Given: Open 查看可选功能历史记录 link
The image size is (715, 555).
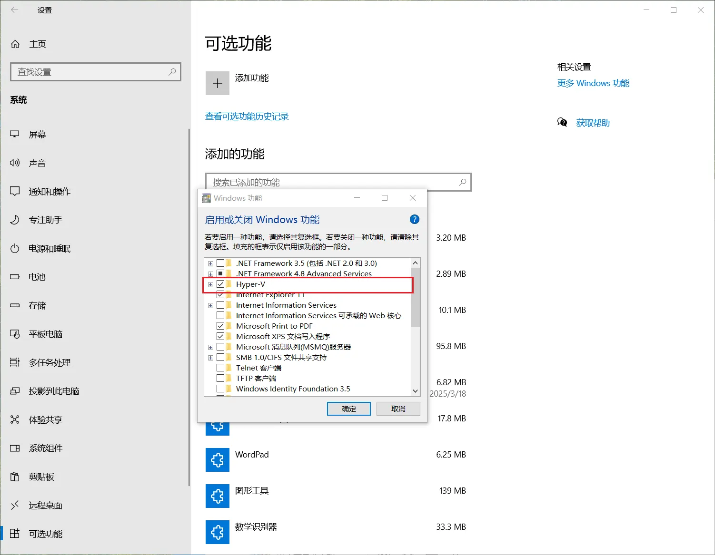Looking at the screenshot, I should pyautogui.click(x=247, y=117).
